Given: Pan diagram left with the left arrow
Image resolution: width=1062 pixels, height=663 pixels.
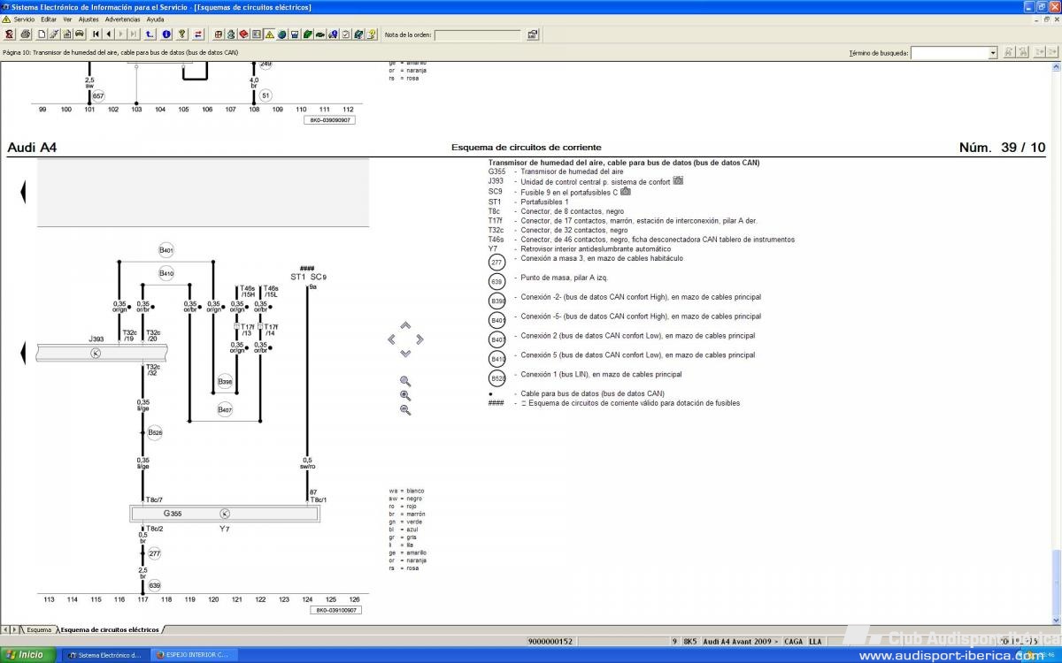Looking at the screenshot, I should point(391,339).
